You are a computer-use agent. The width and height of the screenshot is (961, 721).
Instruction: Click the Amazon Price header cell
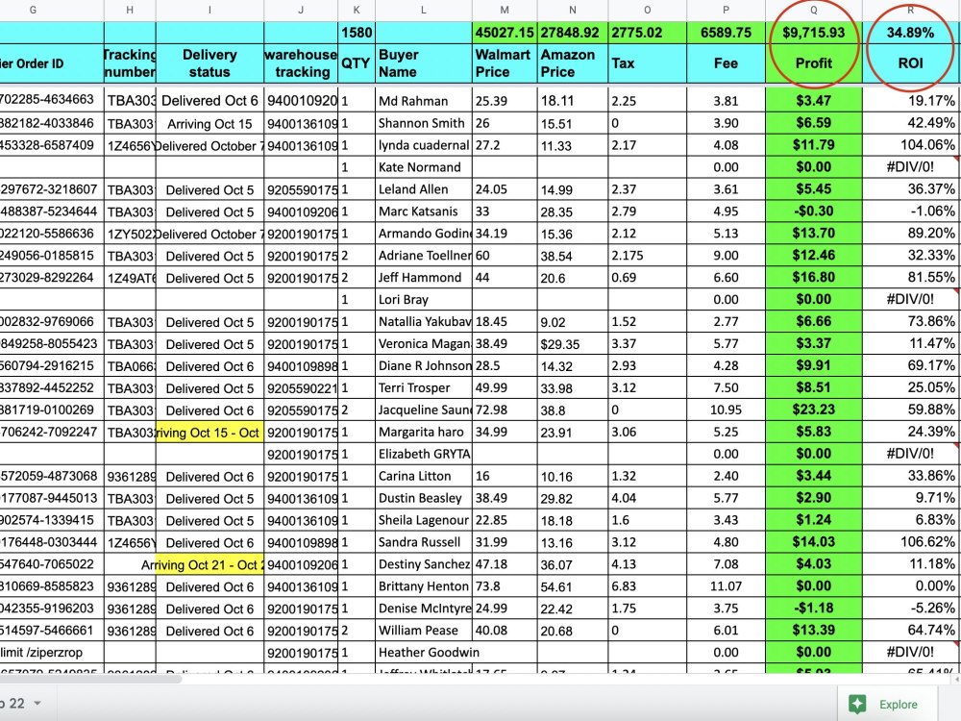click(573, 63)
